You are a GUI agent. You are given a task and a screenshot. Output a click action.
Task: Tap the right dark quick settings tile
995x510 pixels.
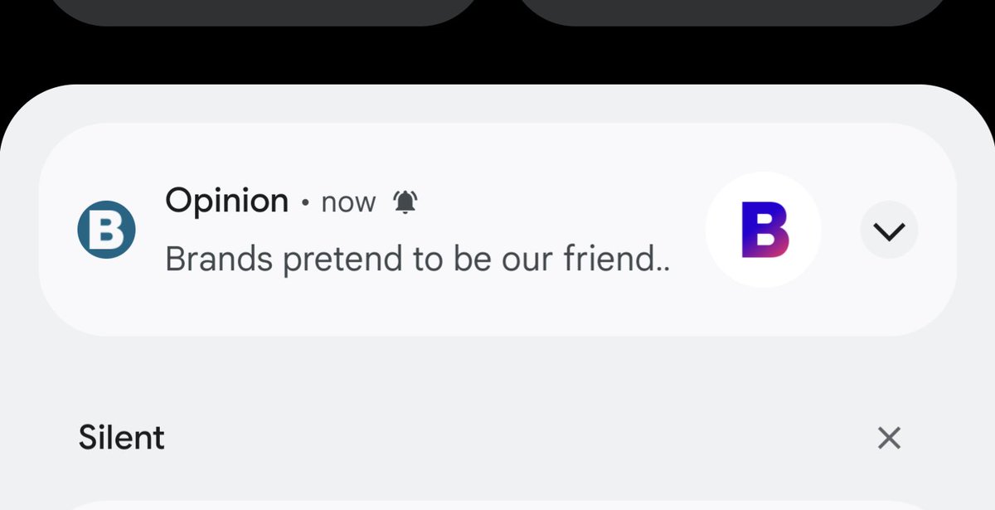click(x=730, y=10)
